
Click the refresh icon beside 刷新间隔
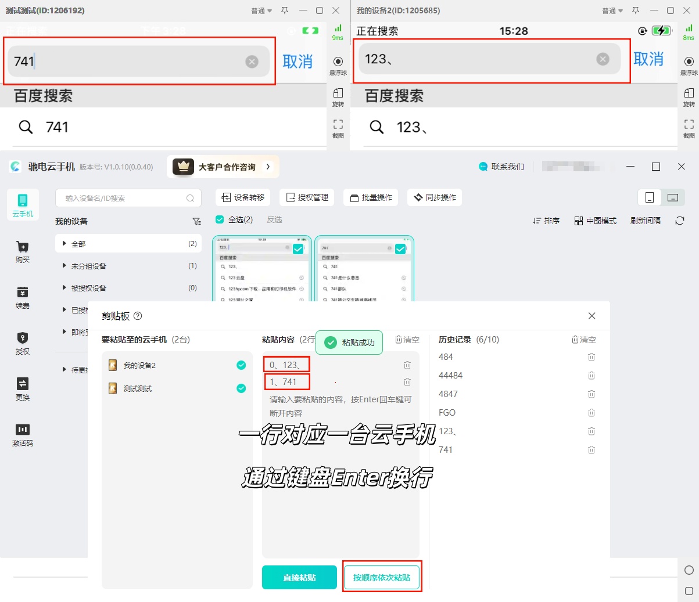680,221
